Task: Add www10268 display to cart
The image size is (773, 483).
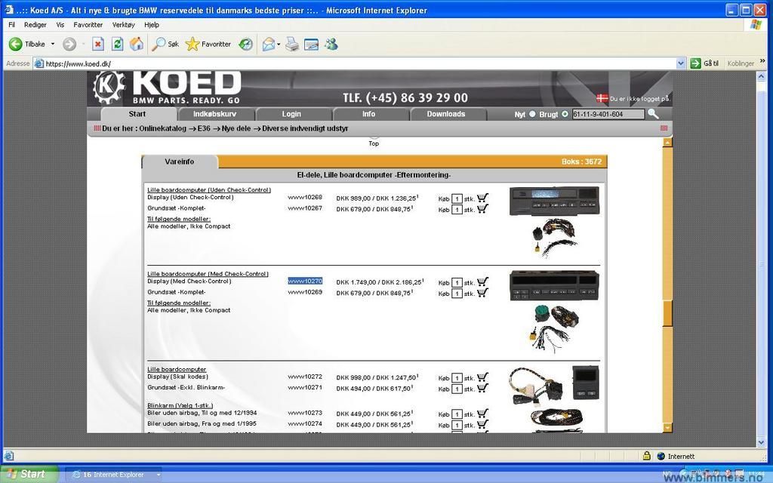Action: pyautogui.click(x=482, y=198)
